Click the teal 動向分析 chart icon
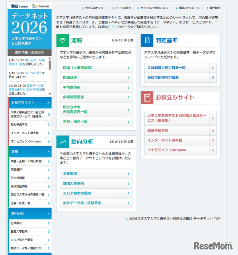238x255 pixels. point(62,142)
